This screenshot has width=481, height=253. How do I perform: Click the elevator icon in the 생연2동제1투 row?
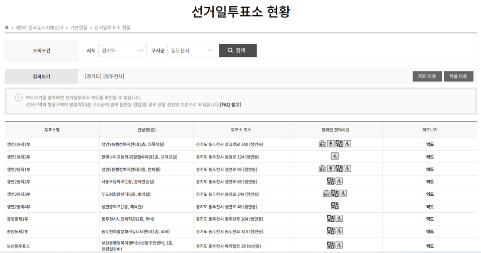coord(322,168)
